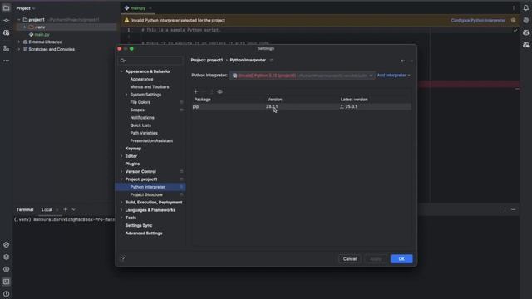The image size is (532, 299).
Task: Click the uninstall package minus icon
Action: (x=204, y=91)
